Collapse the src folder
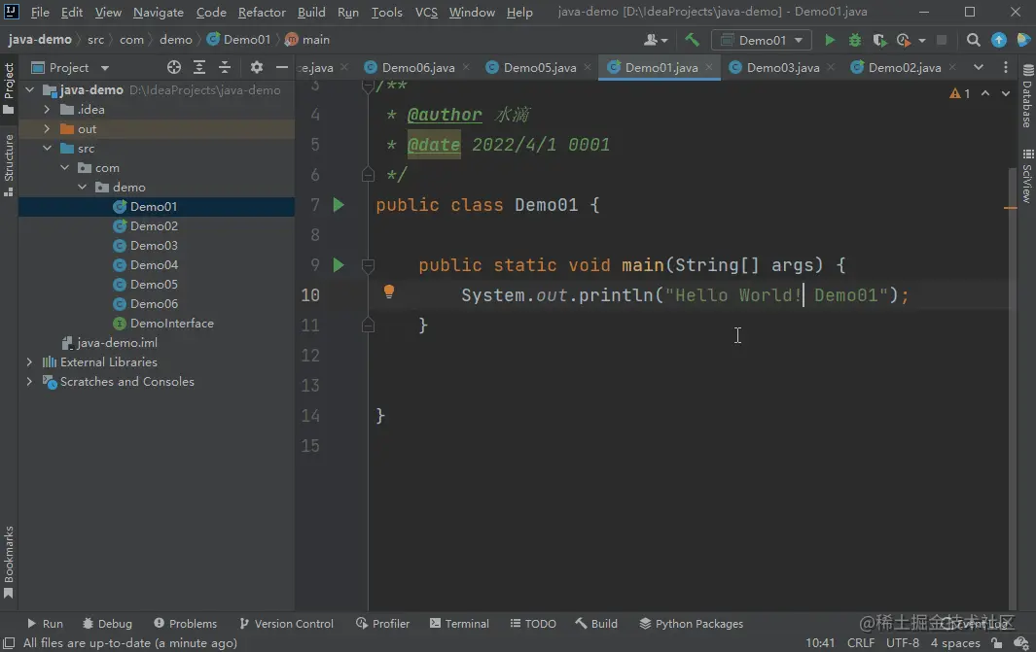This screenshot has width=1036, height=652. click(x=47, y=149)
